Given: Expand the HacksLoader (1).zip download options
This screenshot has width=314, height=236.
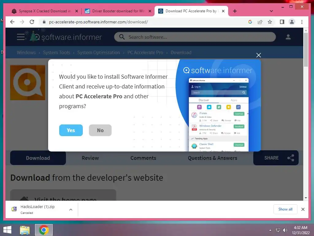Looking at the screenshot, I should pos(71,210).
